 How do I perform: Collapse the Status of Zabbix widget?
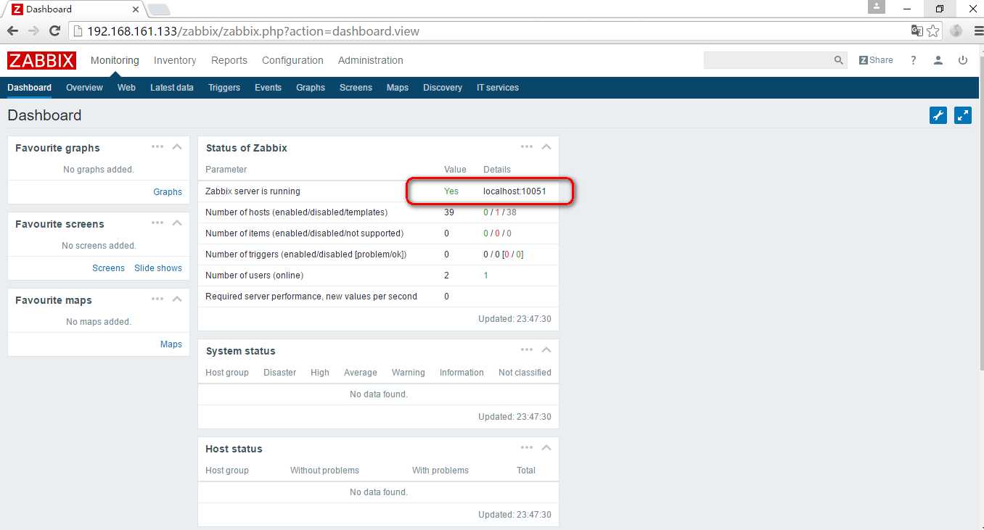tap(546, 147)
